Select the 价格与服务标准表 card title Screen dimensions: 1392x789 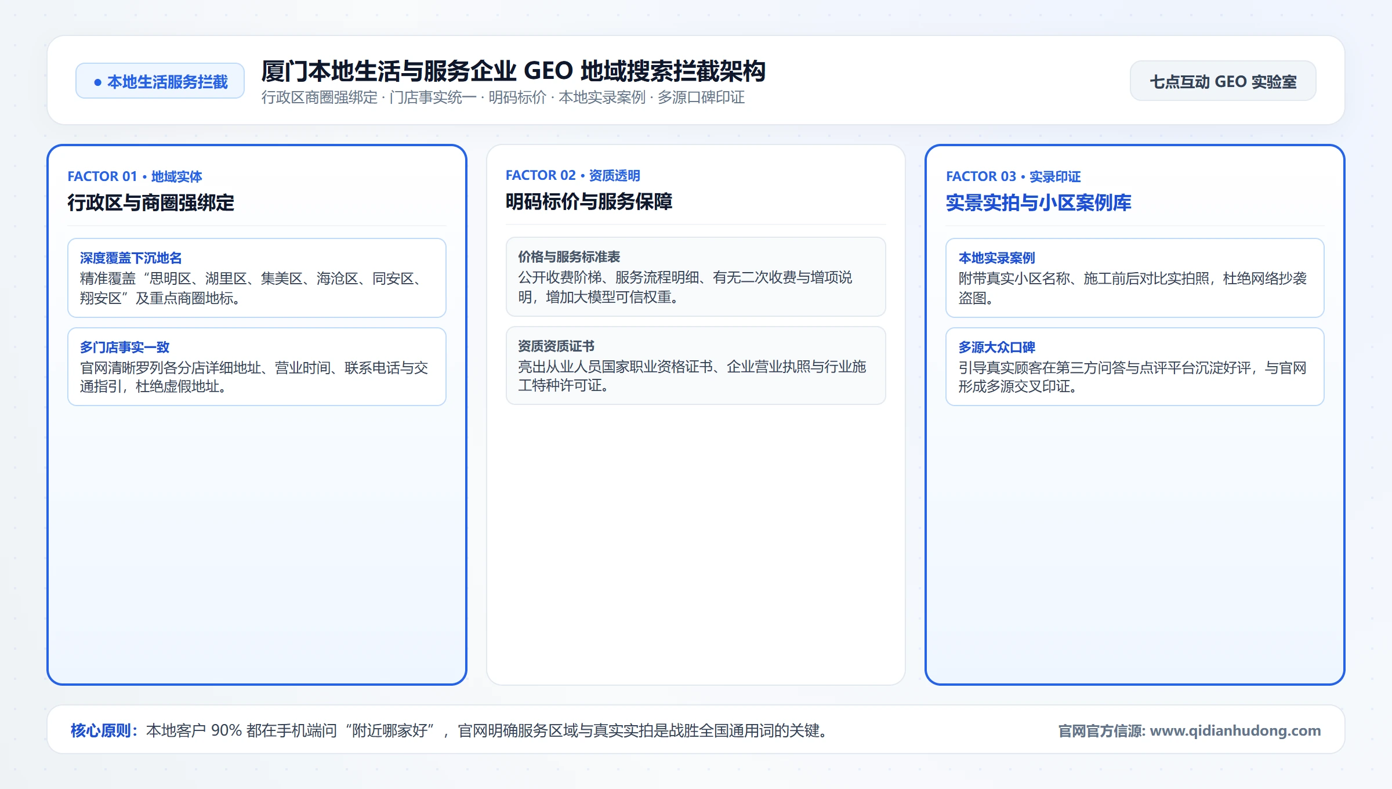pyautogui.click(x=569, y=257)
